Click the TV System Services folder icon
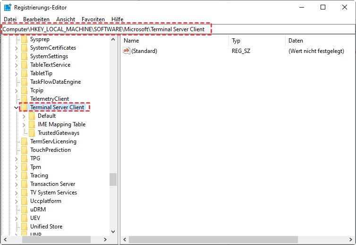The height and width of the screenshot is (245, 356). (24, 192)
